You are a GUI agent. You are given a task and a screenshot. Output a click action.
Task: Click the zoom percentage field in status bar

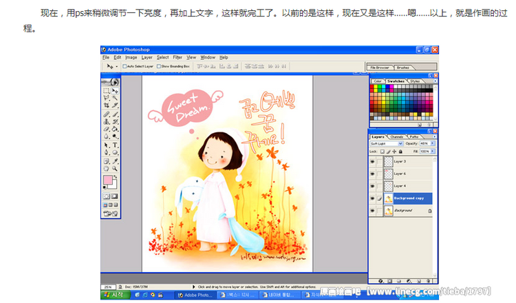point(108,287)
